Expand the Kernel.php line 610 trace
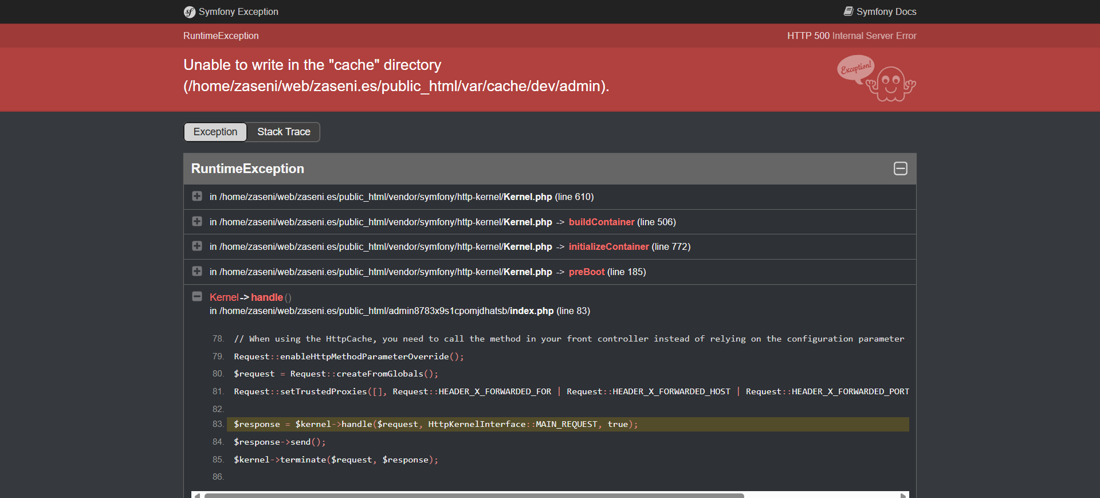 tap(197, 197)
